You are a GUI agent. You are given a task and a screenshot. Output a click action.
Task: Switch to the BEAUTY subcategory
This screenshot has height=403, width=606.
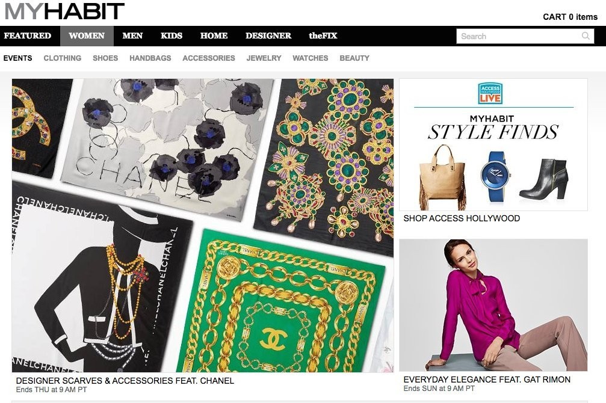354,58
